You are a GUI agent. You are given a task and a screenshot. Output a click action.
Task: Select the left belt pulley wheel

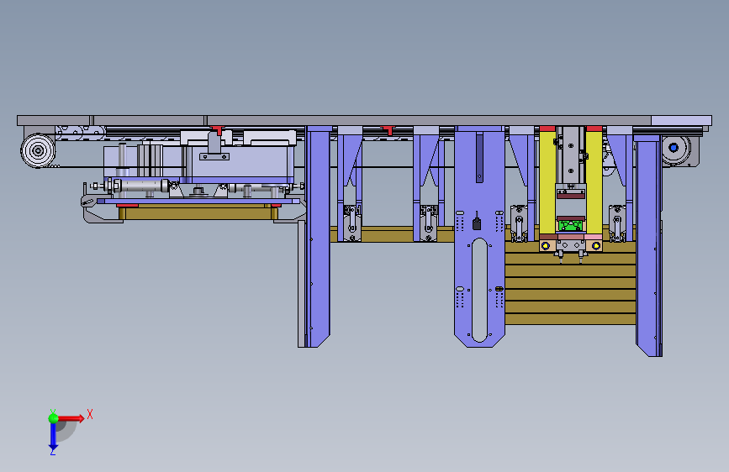point(38,150)
